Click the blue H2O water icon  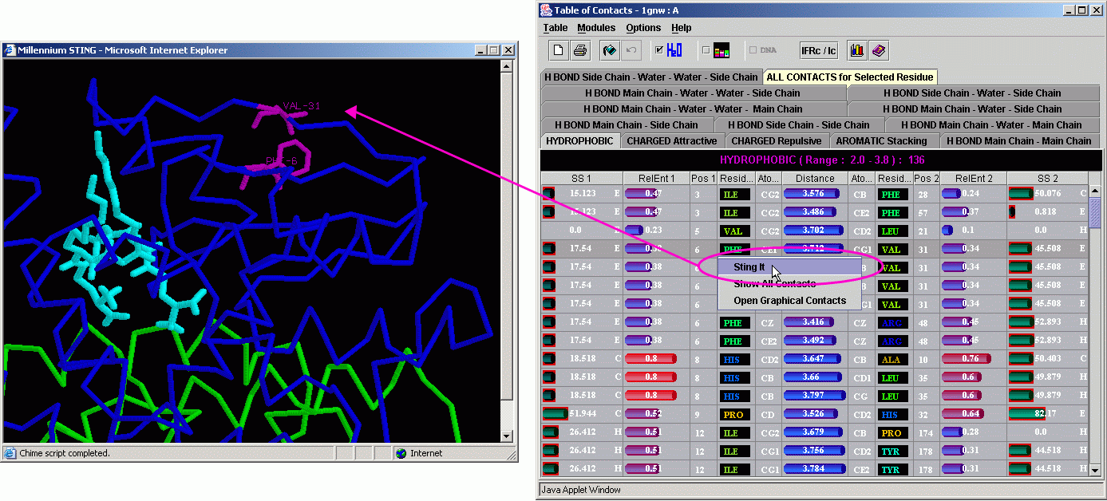pos(674,50)
